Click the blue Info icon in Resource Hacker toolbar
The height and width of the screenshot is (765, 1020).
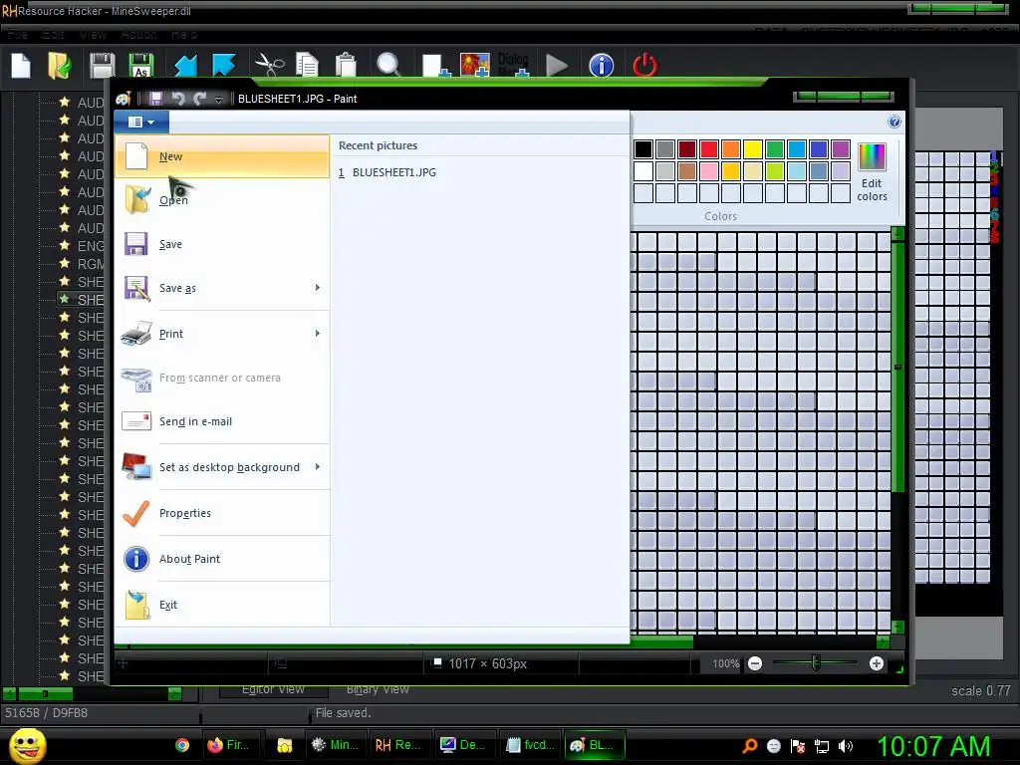pos(601,66)
